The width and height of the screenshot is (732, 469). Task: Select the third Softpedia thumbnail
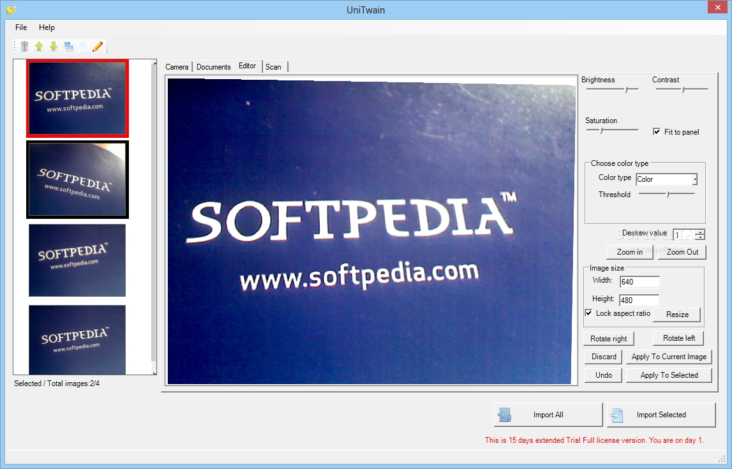click(x=77, y=260)
